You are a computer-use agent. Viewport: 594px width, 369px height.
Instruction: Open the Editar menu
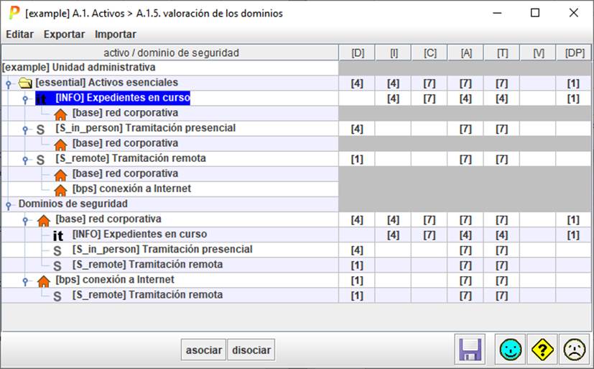19,34
